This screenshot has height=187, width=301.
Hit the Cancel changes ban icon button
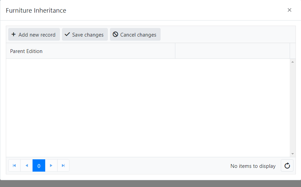coord(116,35)
